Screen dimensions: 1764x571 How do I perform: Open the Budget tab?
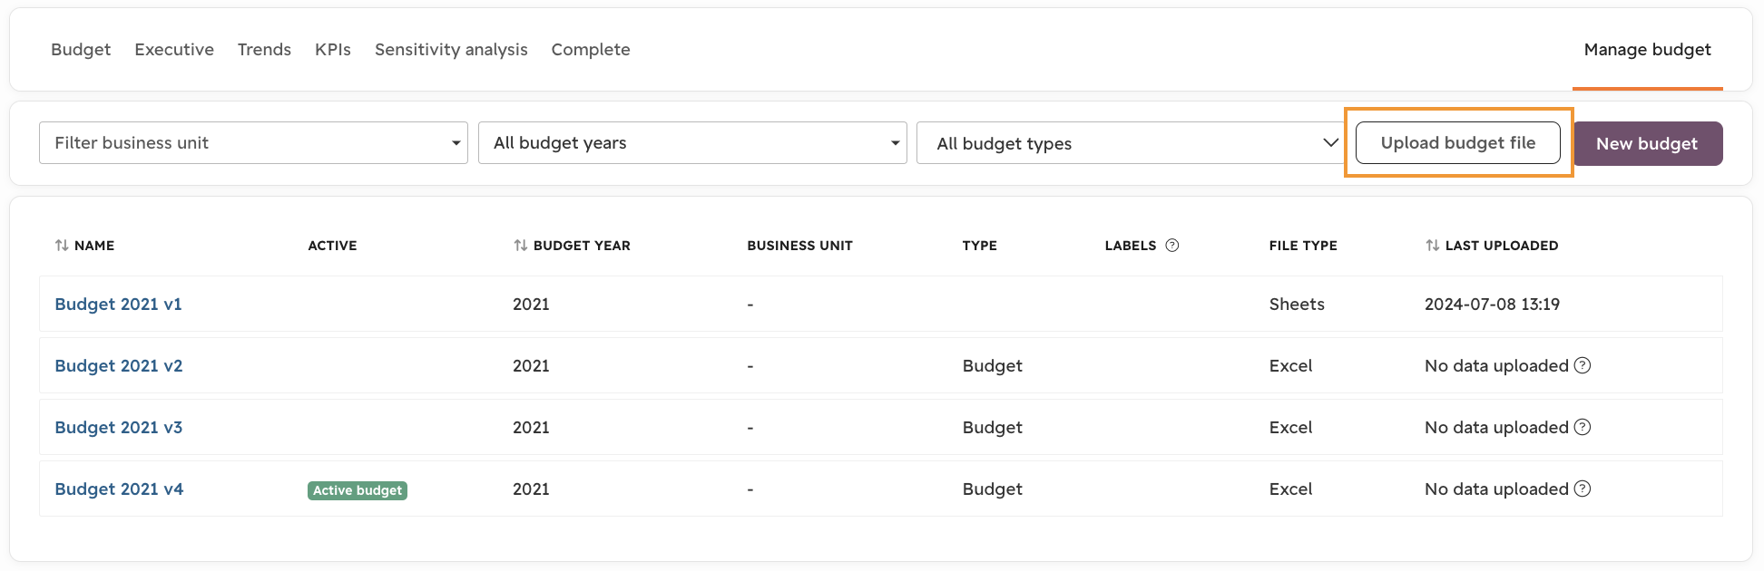pyautogui.click(x=81, y=50)
